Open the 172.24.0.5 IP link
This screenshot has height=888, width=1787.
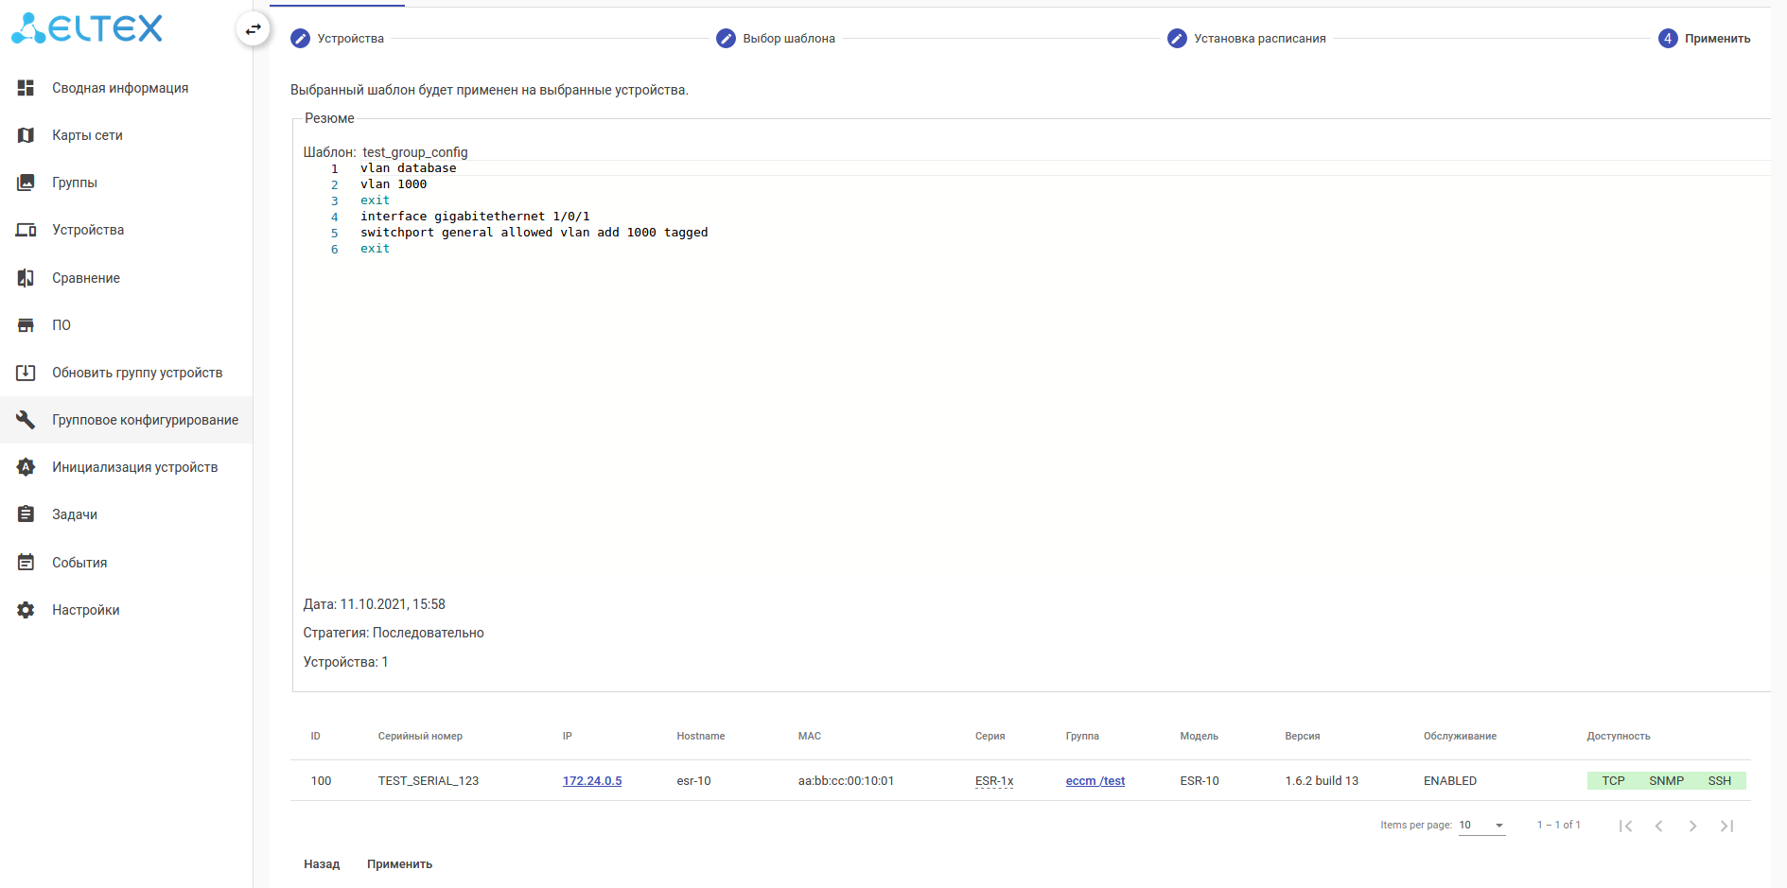point(592,781)
